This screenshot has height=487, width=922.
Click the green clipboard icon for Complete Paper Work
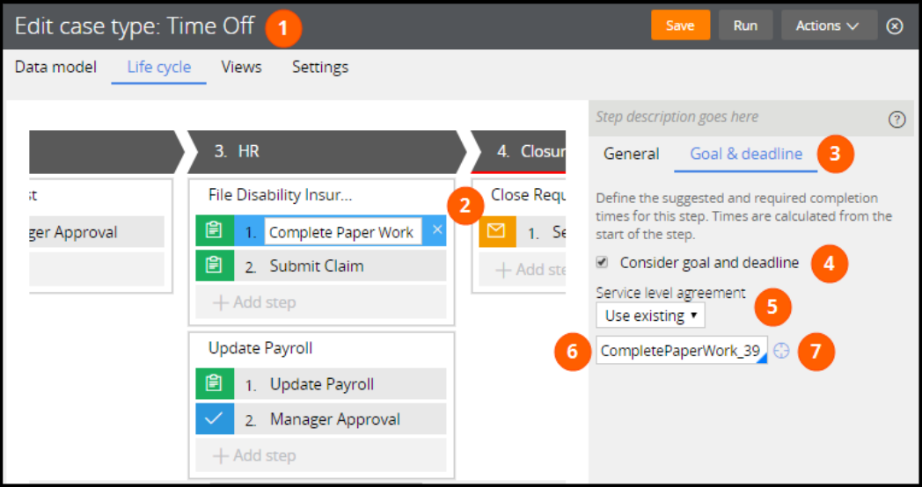click(x=213, y=231)
